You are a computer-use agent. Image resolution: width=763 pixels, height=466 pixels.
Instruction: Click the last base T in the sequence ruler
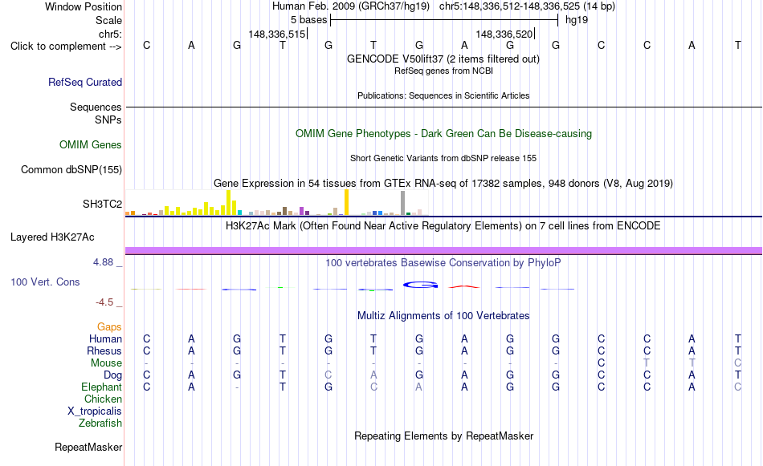[x=737, y=45]
